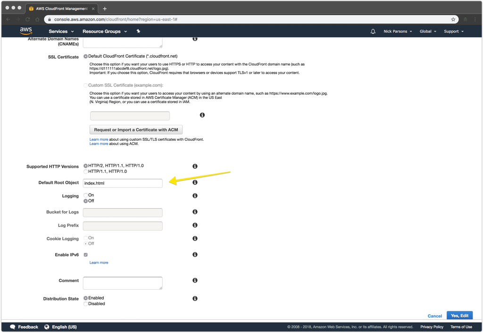The width and height of the screenshot is (483, 333).
Task: Open Learn more about using ACM
Action: click(x=99, y=144)
